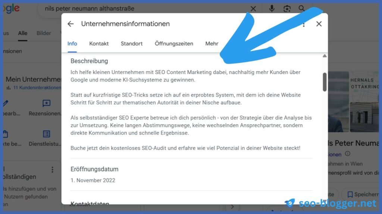Click the Speichern bookmark button
This screenshot has height=214, width=382.
coord(363,194)
